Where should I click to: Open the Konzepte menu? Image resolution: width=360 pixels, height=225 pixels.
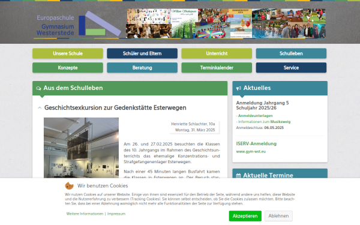pyautogui.click(x=68, y=67)
